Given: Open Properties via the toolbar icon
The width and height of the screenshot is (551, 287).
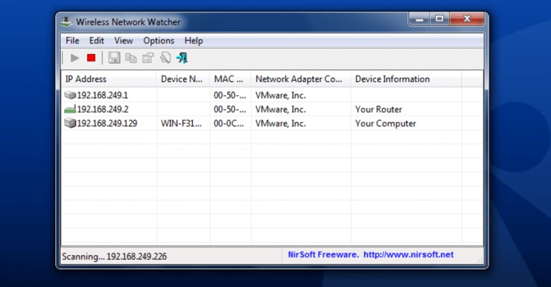Looking at the screenshot, I should [x=148, y=58].
